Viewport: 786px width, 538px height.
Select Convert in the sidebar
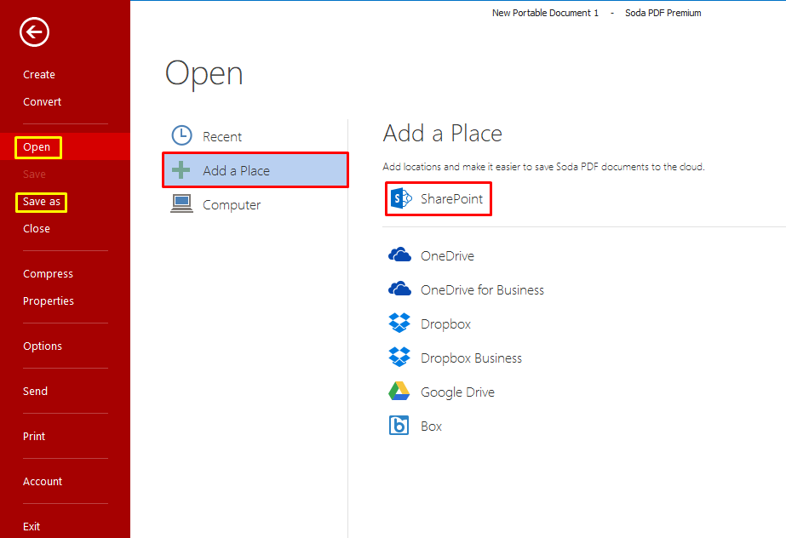point(42,101)
